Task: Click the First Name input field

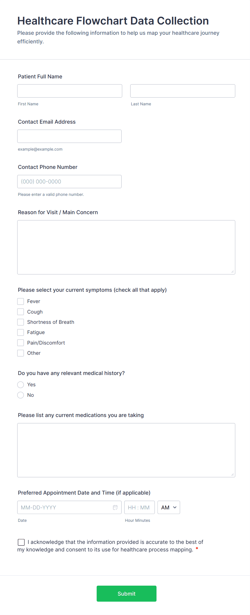Action: pyautogui.click(x=70, y=91)
